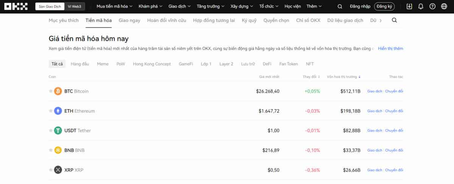Image resolution: width=454 pixels, height=184 pixels.
Task: Click the download app icon
Action: [409, 6]
